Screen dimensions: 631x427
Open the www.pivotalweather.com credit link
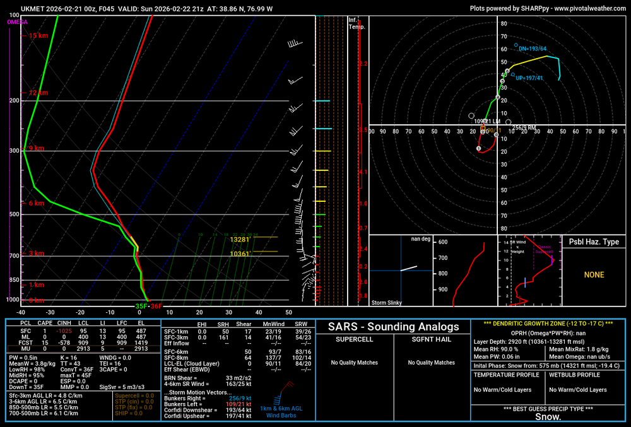click(588, 8)
